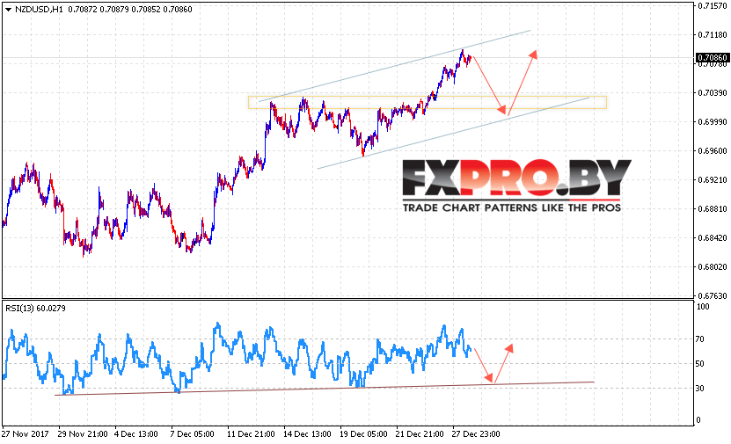Image resolution: width=731 pixels, height=444 pixels.
Task: Select the 14 Dec 13:00 time label
Action: point(307,434)
